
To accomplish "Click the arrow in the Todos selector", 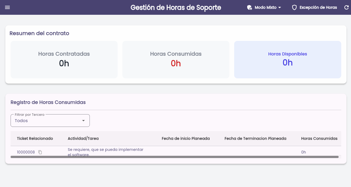I will [x=83, y=121].
